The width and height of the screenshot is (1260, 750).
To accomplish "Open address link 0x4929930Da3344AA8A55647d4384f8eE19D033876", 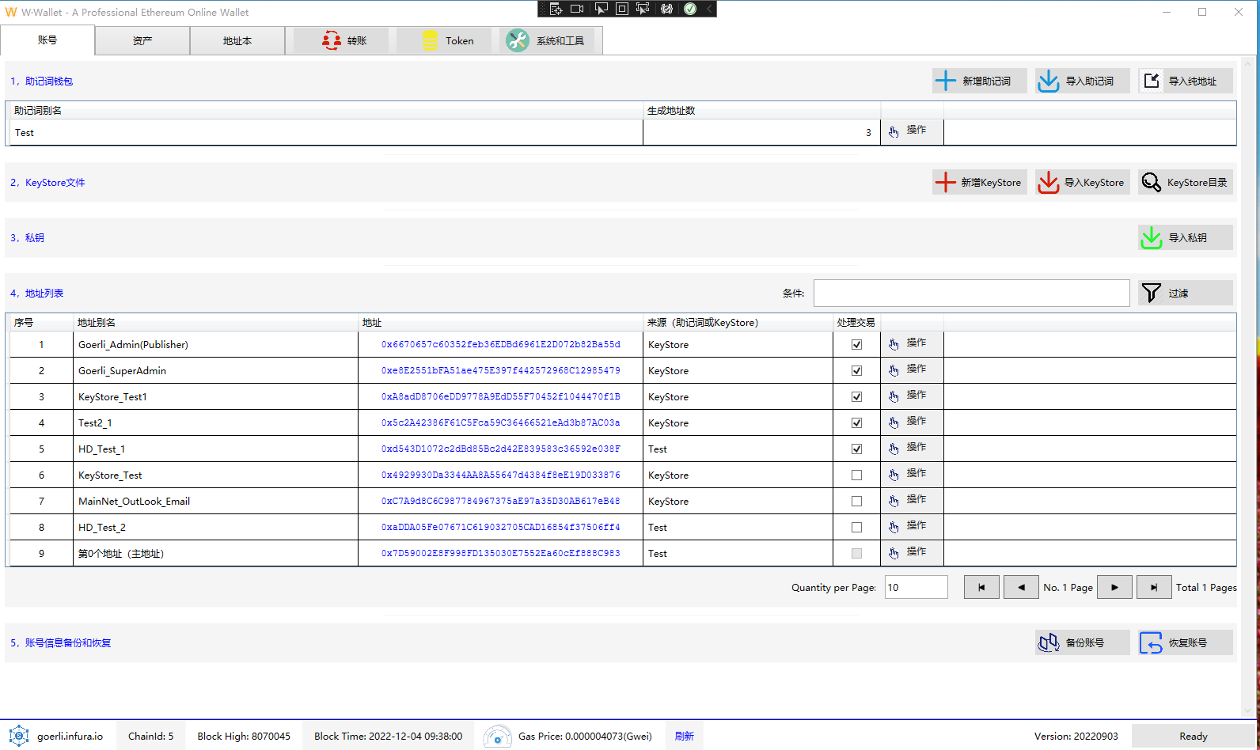I will coord(500,475).
